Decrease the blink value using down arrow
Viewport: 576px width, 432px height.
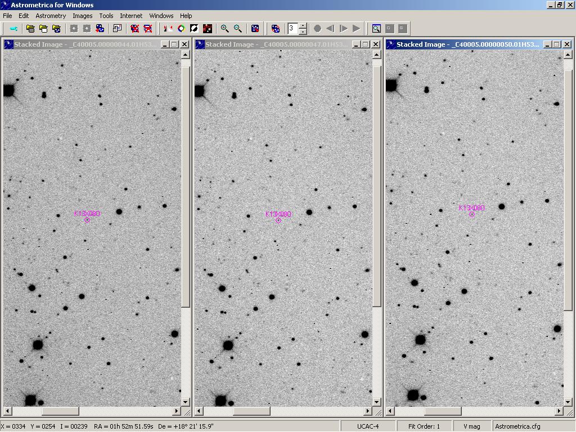303,31
